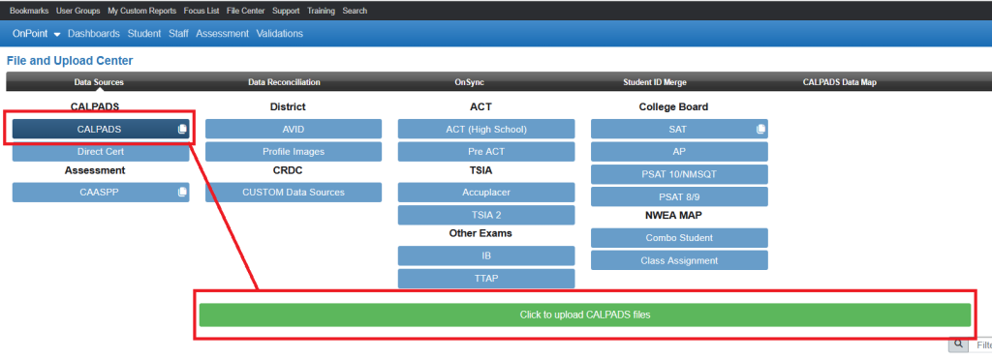Open User Groups in top bar

click(x=77, y=11)
